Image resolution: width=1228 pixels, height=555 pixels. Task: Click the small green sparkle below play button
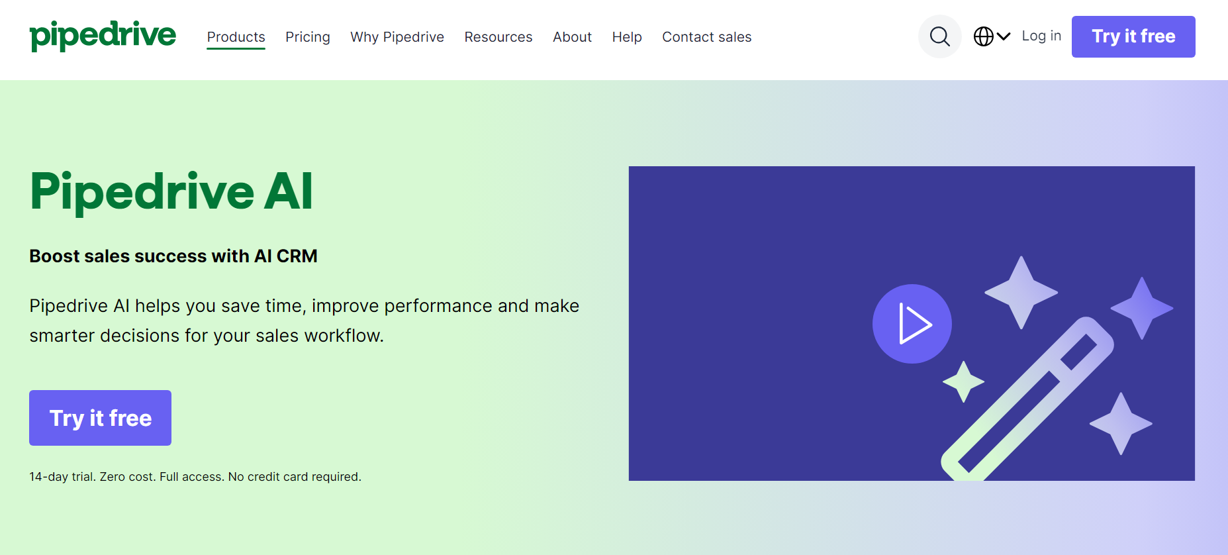pyautogui.click(x=963, y=381)
